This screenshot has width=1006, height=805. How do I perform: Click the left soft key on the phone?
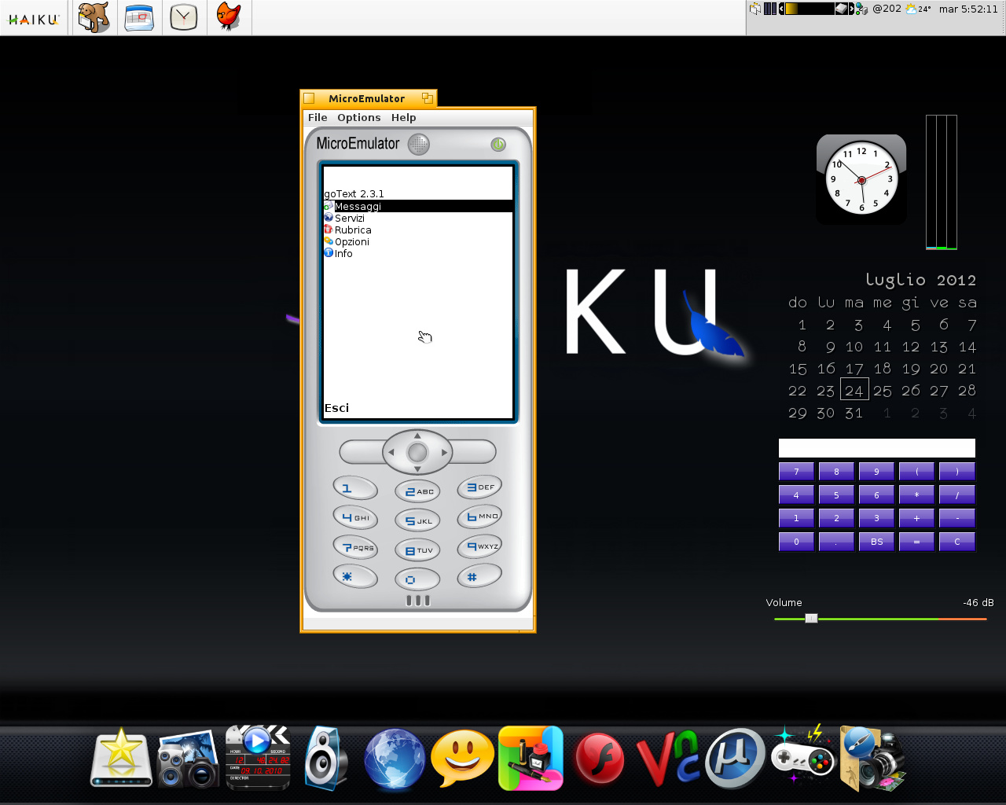click(x=361, y=452)
